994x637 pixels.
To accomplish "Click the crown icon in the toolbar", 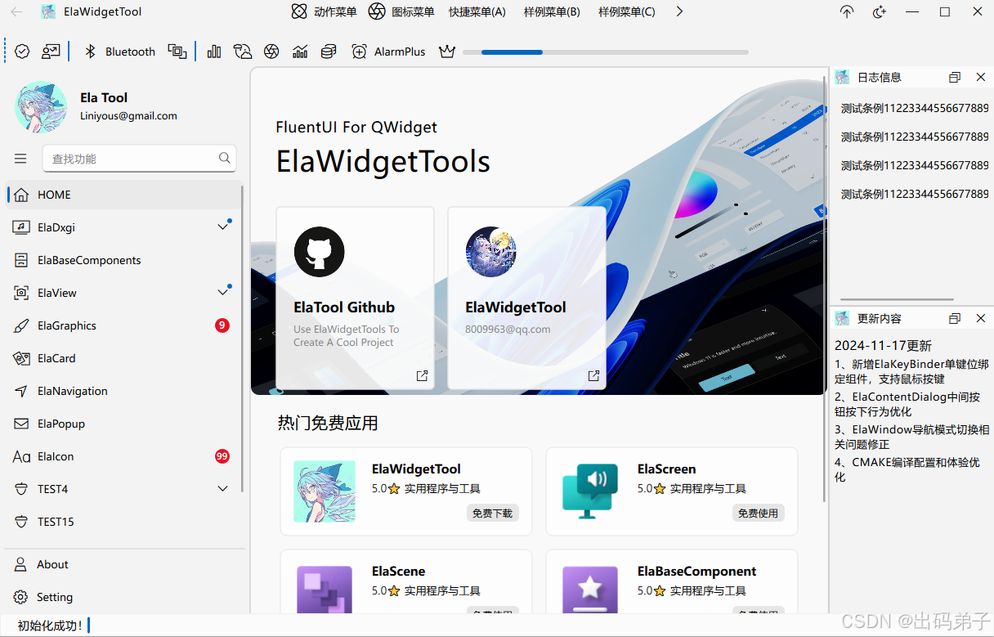I will click(446, 52).
